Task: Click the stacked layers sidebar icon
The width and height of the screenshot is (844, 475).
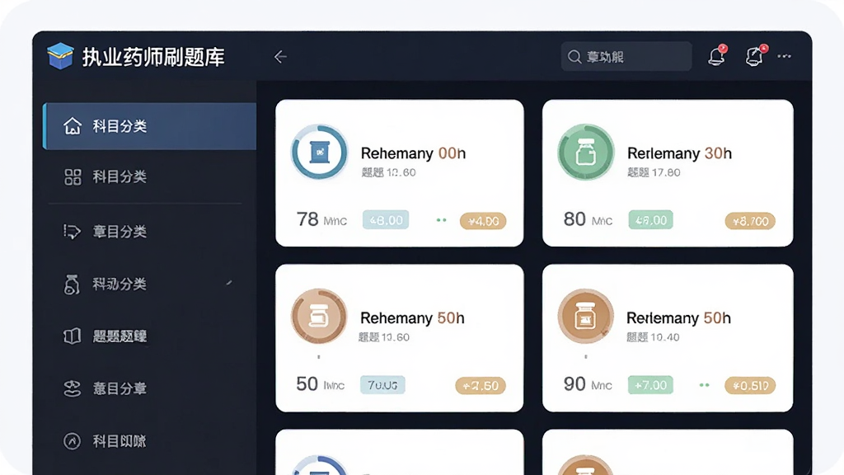Action: [73, 388]
